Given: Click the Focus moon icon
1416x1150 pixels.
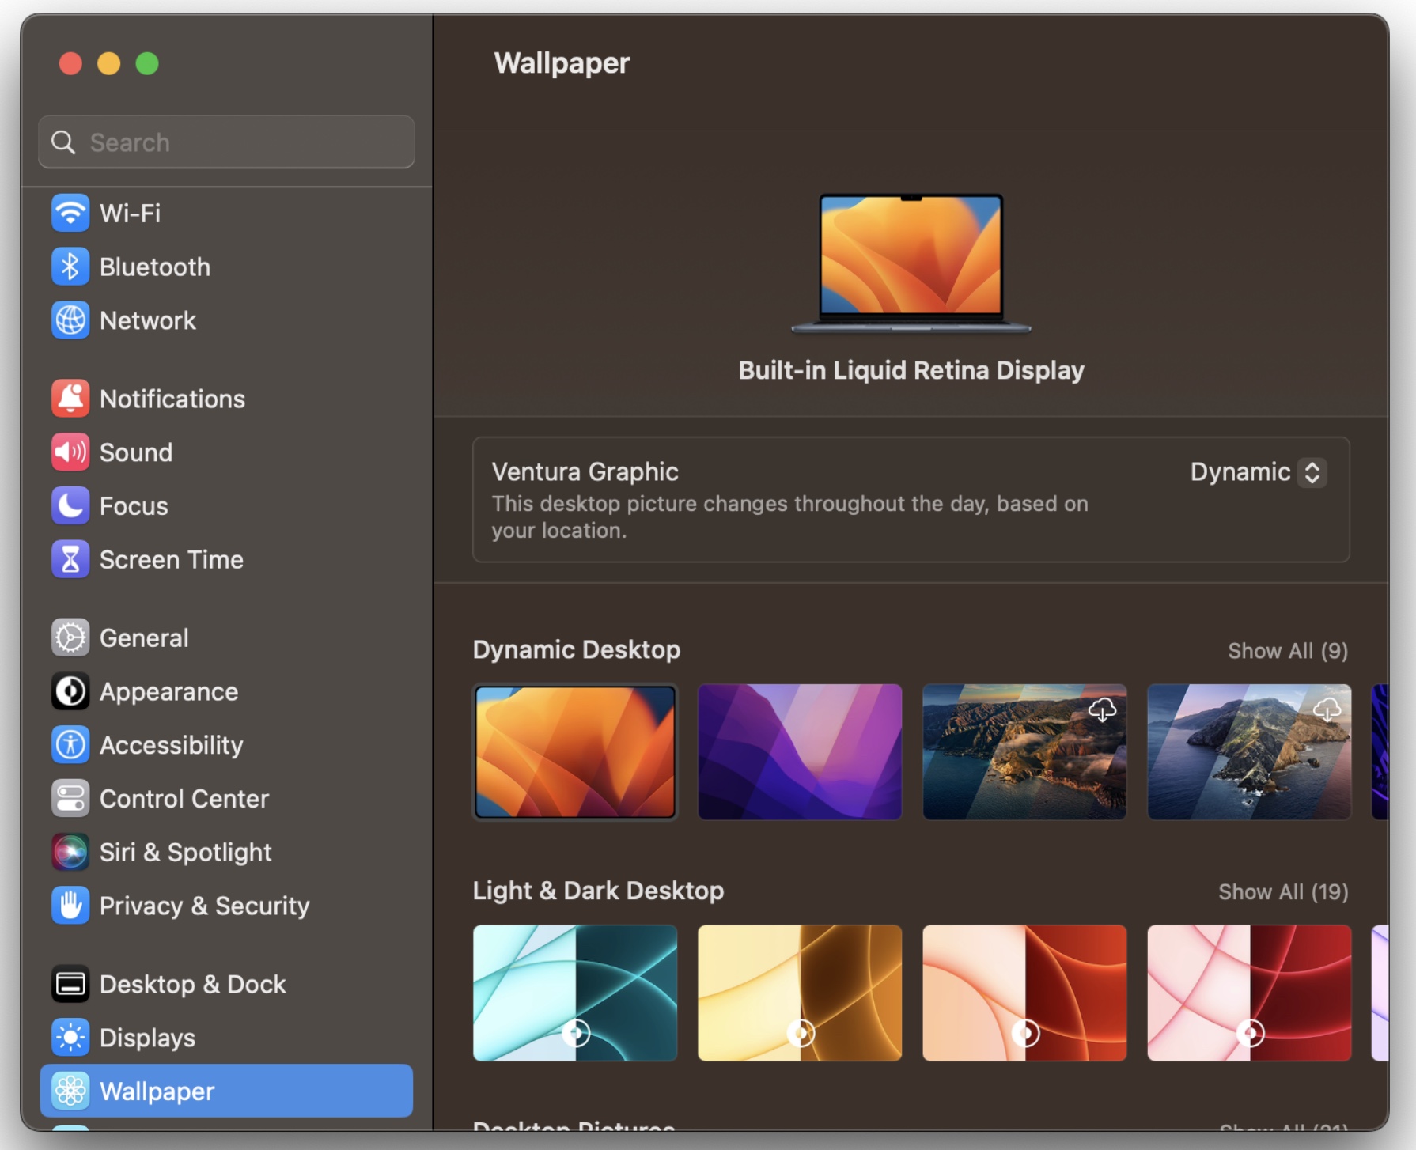Looking at the screenshot, I should click(70, 506).
